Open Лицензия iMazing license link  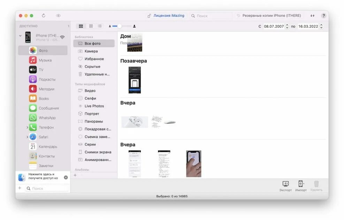tap(166, 16)
